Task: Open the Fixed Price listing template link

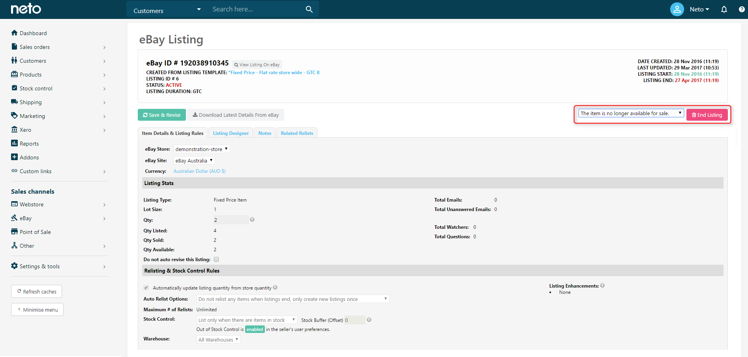Action: [x=274, y=73]
